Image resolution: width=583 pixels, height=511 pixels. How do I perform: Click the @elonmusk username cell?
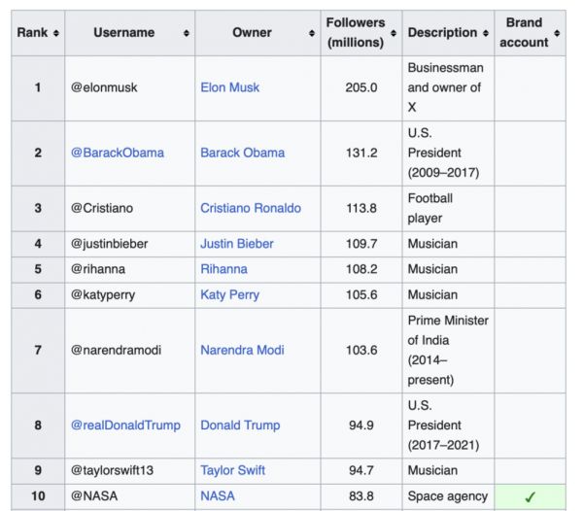(104, 87)
